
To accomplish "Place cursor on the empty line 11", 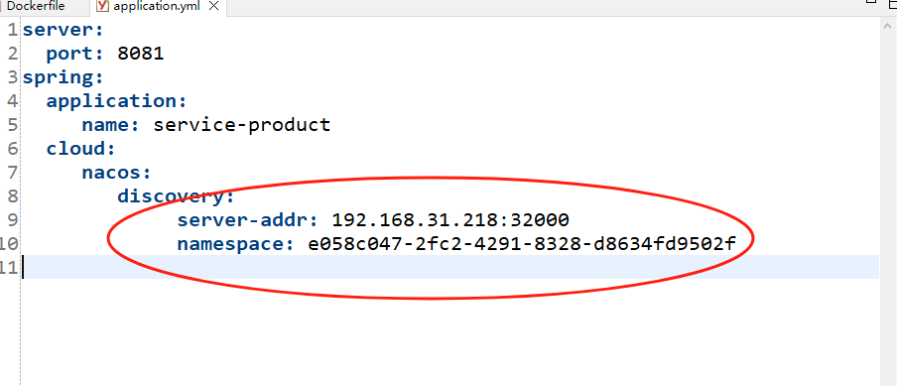I will [x=449, y=267].
